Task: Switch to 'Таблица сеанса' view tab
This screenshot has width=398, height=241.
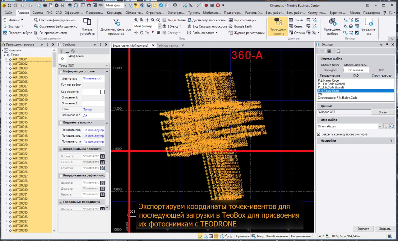Action: tap(168, 45)
